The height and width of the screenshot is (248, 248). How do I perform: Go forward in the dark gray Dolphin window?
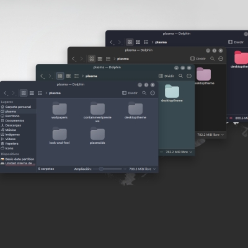[x=82, y=59]
